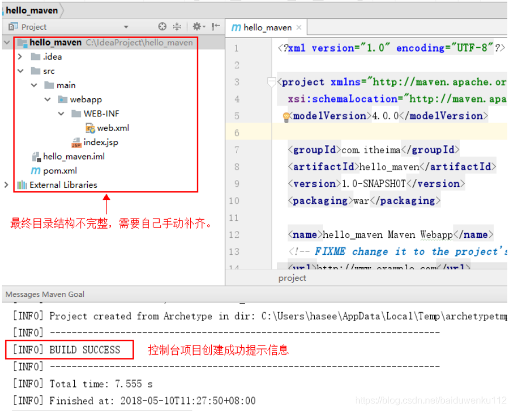Screen dimensions: 512x411
Task: Open the Project view dropdown arrow
Action: click(x=126, y=27)
